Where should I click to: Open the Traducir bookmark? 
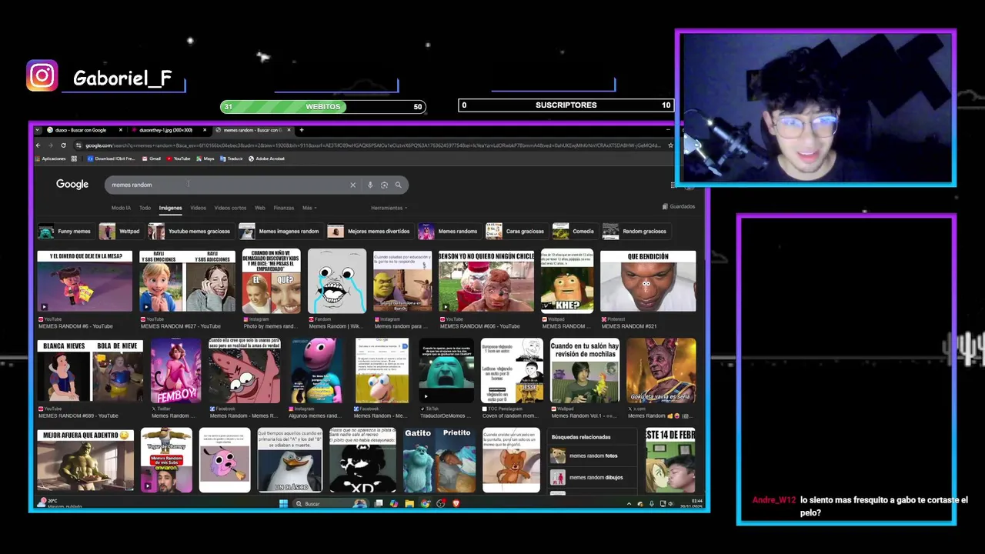(x=232, y=159)
